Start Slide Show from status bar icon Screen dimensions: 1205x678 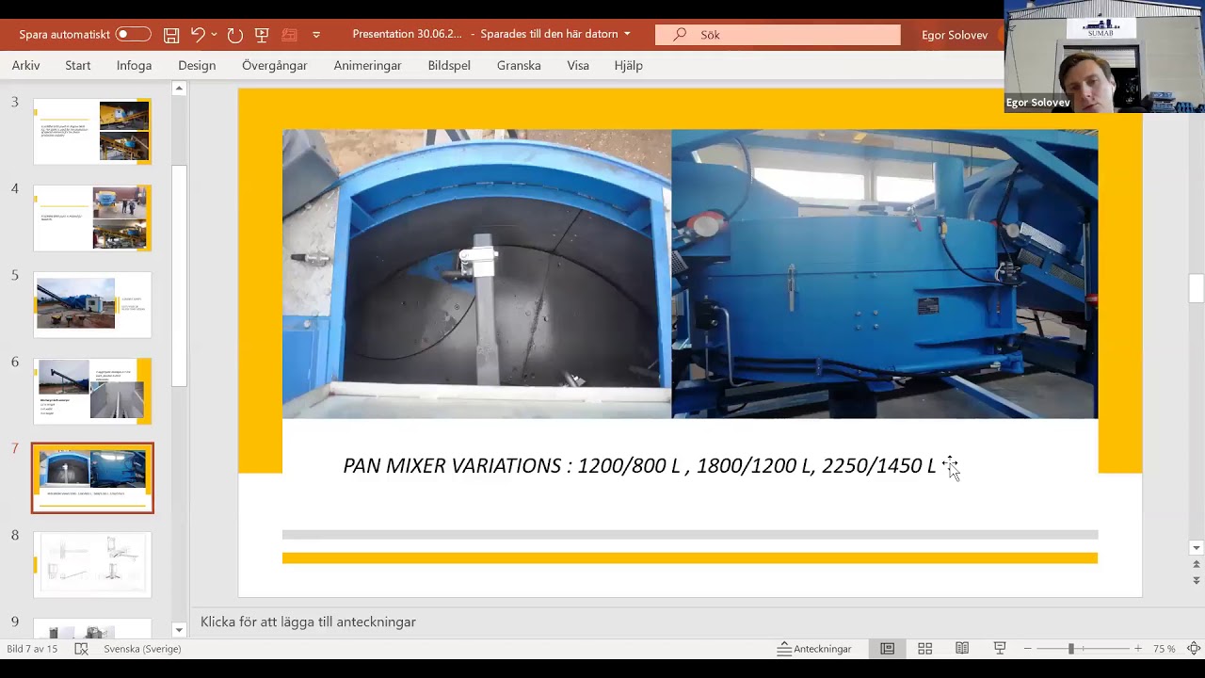pos(1000,649)
